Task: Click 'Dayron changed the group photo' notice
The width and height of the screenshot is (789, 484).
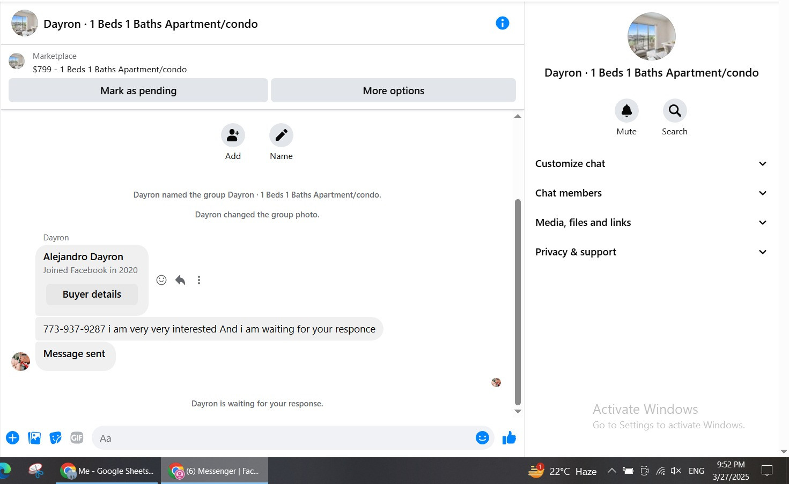Action: point(257,215)
